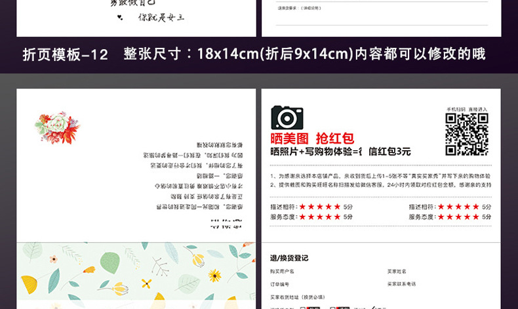Click the line 晒照片+写购物体验 红包3元
Viewport: 518px width, 309px height.
coord(340,152)
